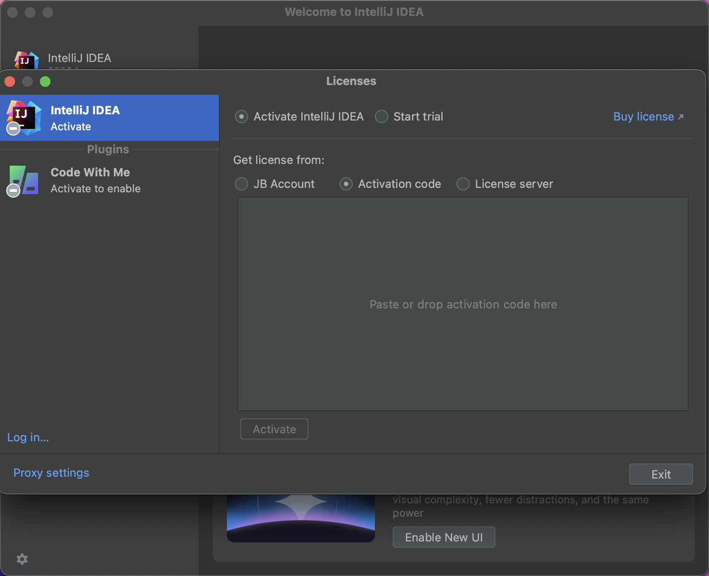The width and height of the screenshot is (709, 576).
Task: Click IntelliJ IDEA logo in Welcome window
Action: click(27, 60)
